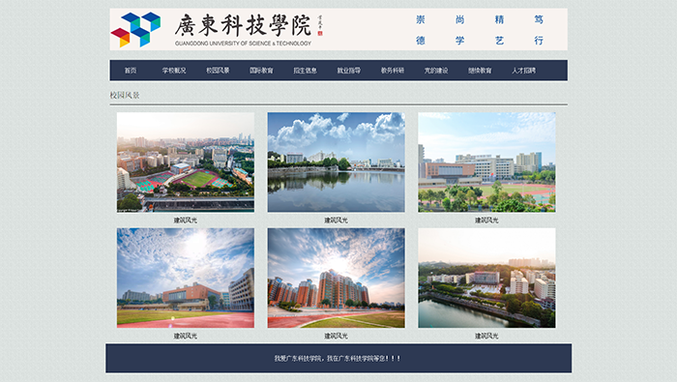Open the red building under sunny sky photo

(x=186, y=278)
